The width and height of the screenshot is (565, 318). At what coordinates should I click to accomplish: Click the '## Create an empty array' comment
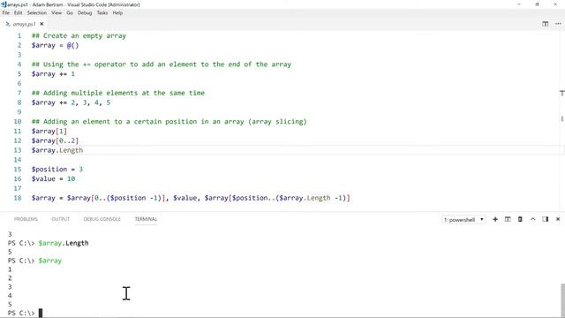click(x=79, y=35)
